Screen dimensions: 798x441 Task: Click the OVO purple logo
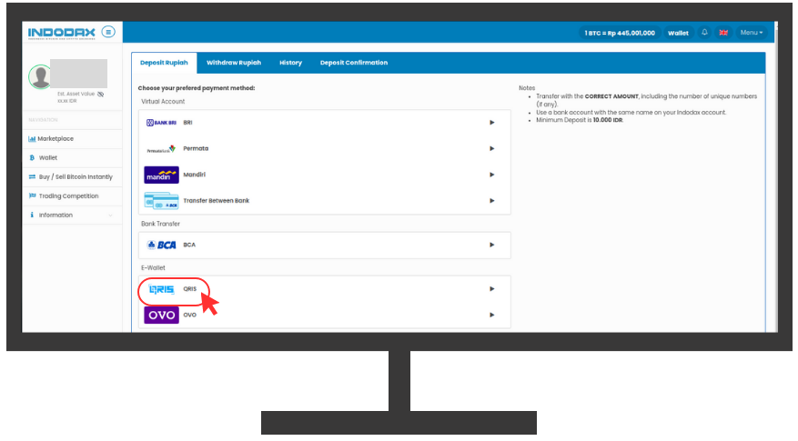(161, 316)
